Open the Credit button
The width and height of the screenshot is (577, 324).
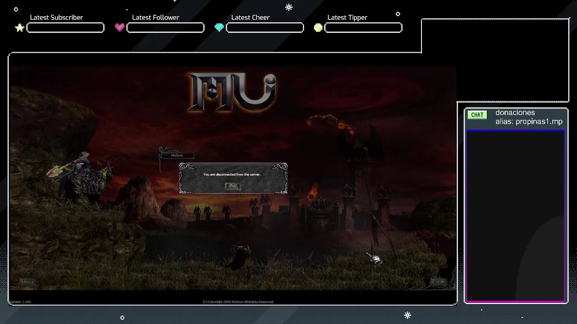[x=438, y=282]
